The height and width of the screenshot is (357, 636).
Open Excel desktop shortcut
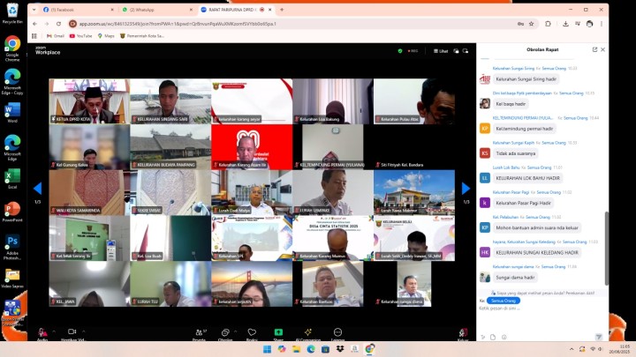click(x=12, y=179)
